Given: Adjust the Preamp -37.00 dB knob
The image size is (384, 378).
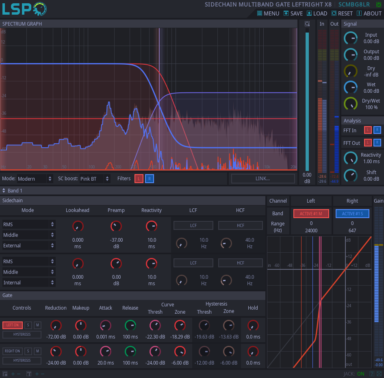Looking at the screenshot, I should tap(116, 226).
